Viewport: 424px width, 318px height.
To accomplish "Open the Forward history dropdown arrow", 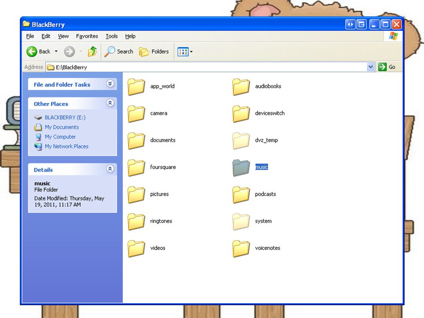I will pos(80,51).
